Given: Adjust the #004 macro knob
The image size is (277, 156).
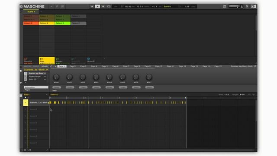Looking at the screenshot, I should click(109, 77).
